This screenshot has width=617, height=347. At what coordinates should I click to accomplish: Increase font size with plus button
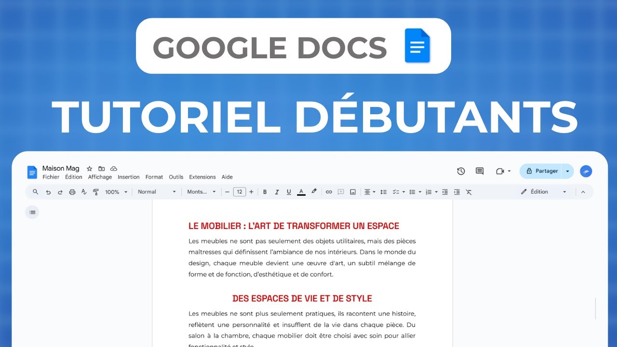pyautogui.click(x=251, y=192)
